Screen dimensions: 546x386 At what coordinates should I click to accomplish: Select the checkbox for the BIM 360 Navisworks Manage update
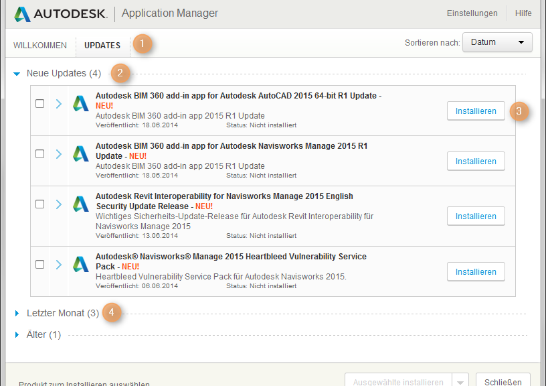[39, 153]
